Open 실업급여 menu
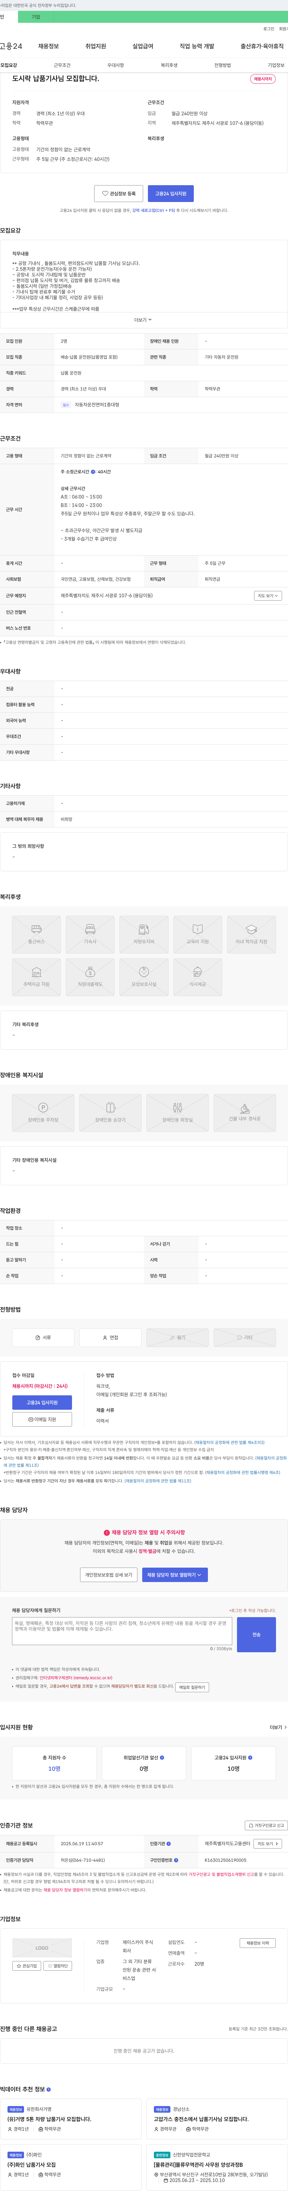This screenshot has height=2191, width=288. 143,46
